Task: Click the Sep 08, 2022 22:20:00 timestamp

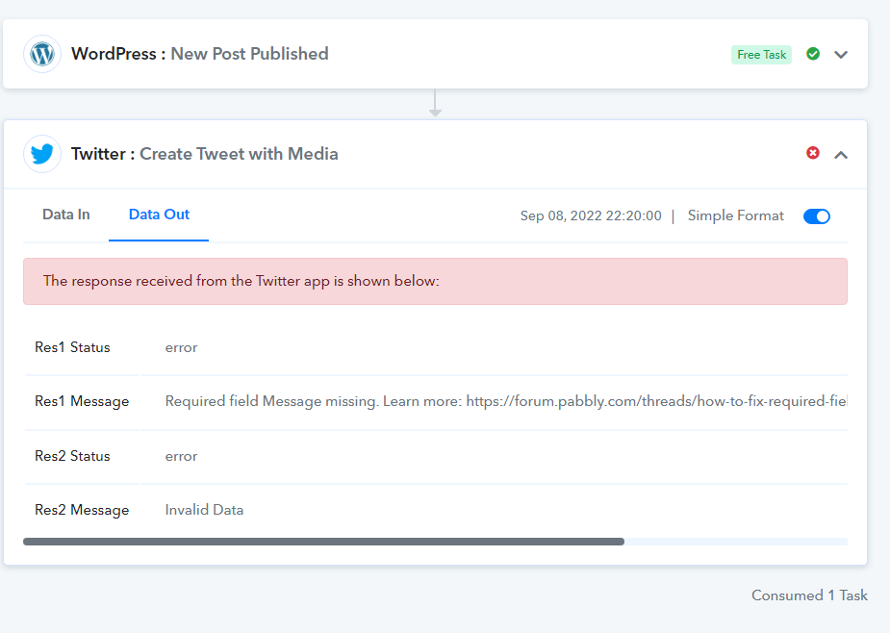Action: click(591, 215)
